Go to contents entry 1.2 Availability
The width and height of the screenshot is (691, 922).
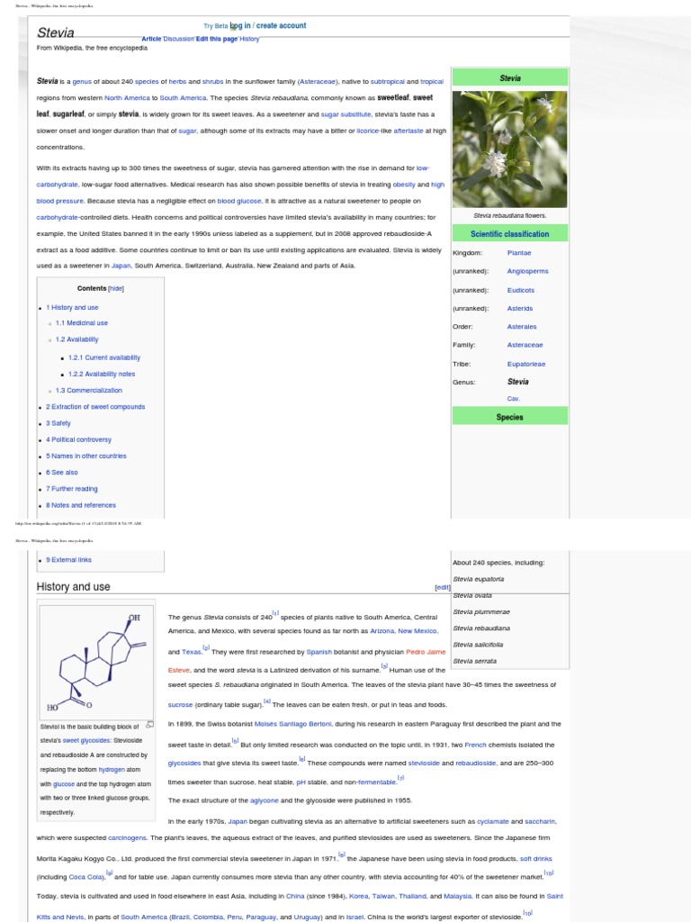point(77,339)
